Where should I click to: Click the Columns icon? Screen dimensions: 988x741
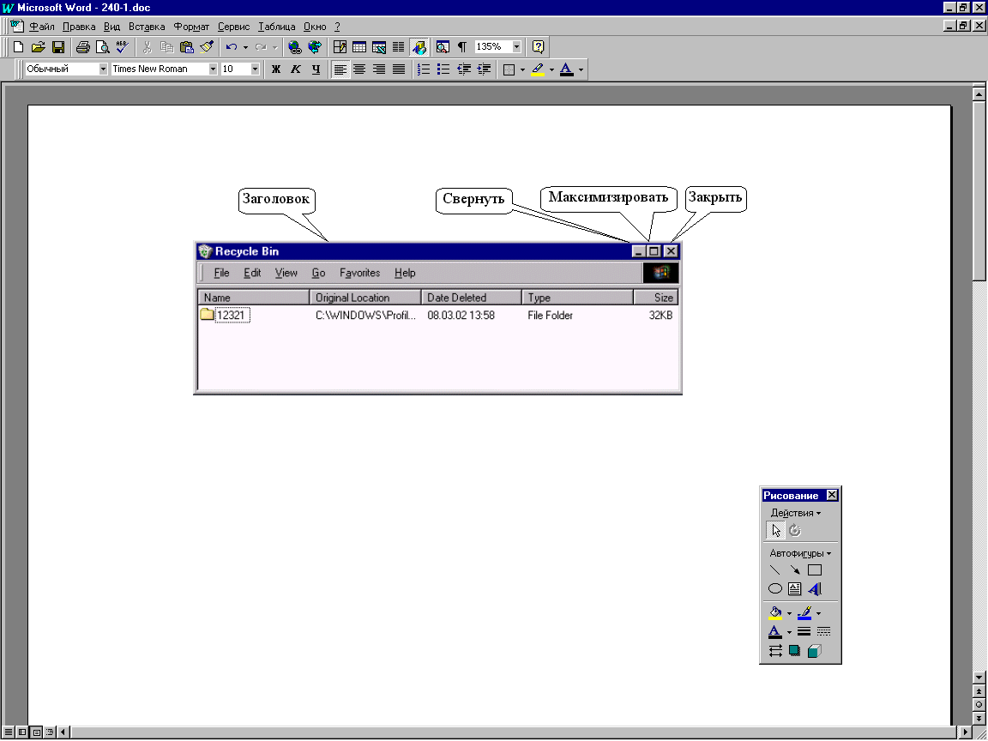398,46
